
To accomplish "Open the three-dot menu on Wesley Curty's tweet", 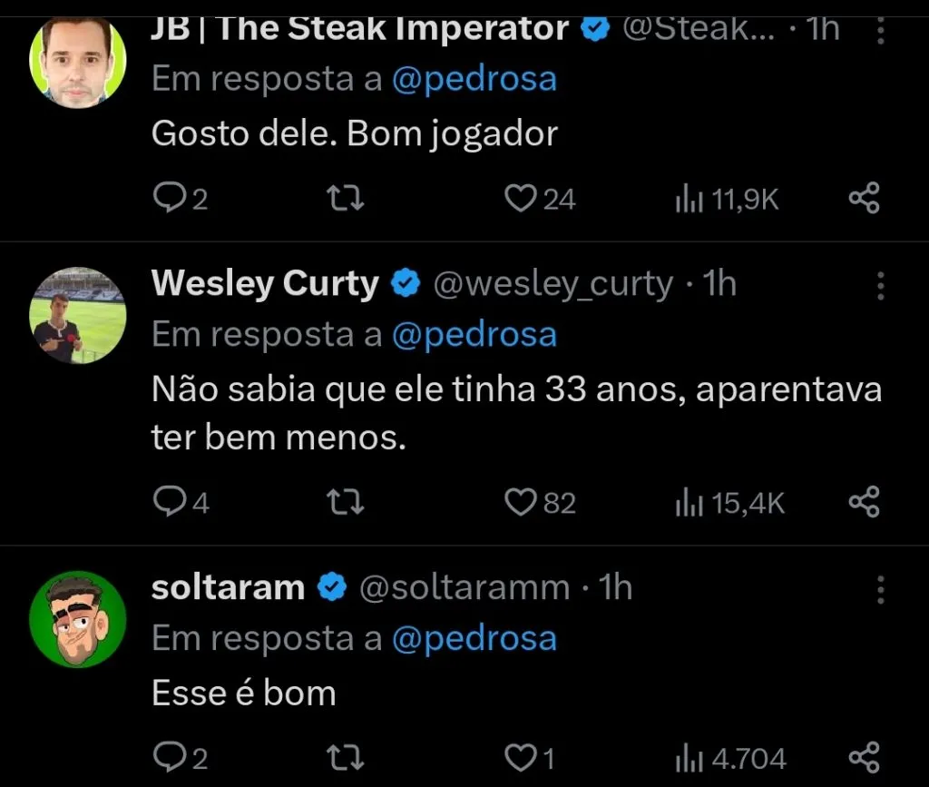I will click(x=878, y=287).
